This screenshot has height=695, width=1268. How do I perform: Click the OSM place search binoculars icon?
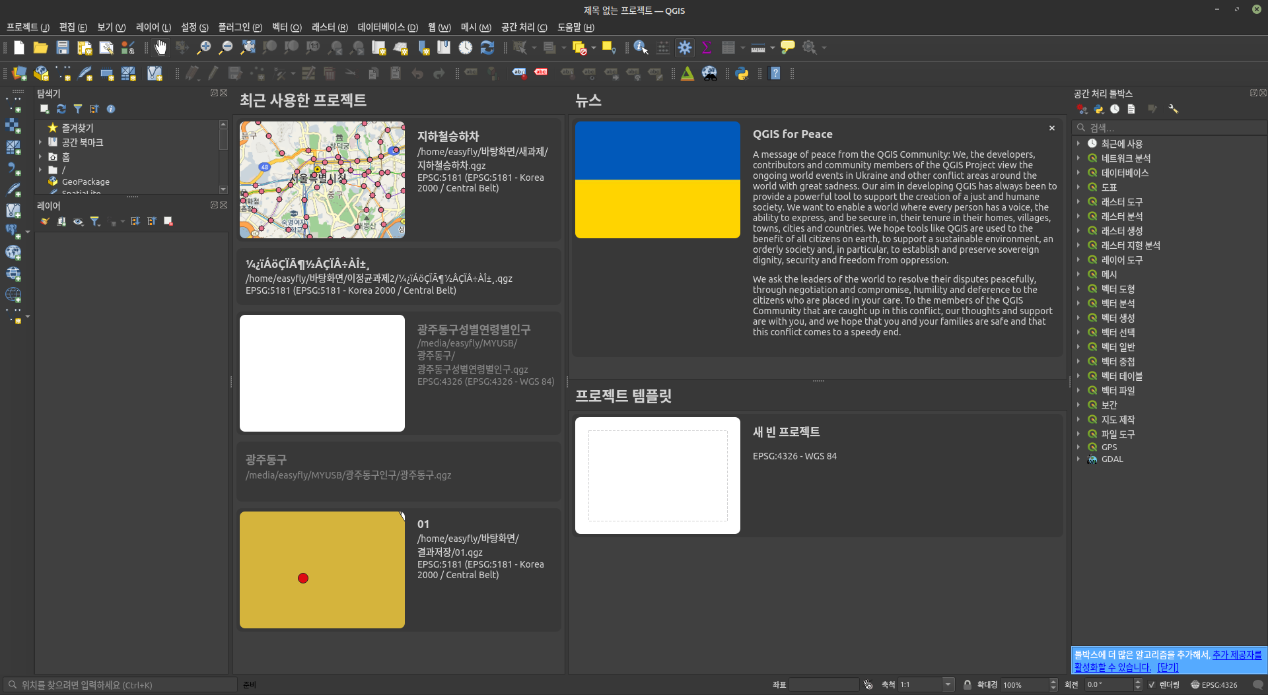(709, 73)
